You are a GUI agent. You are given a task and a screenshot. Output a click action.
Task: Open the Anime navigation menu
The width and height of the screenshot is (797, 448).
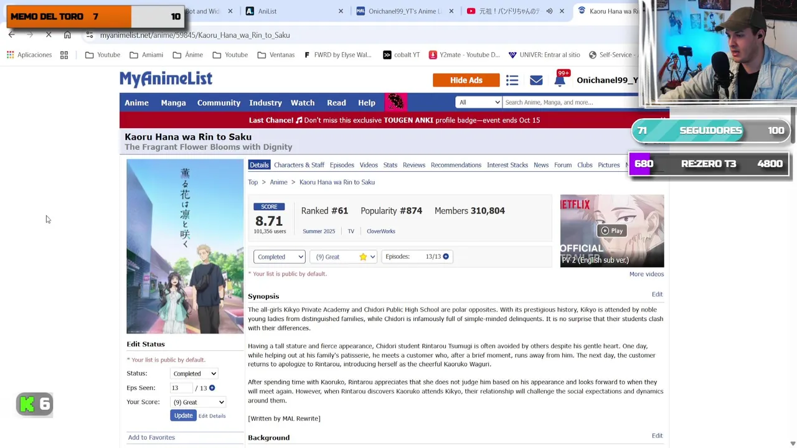tap(136, 103)
